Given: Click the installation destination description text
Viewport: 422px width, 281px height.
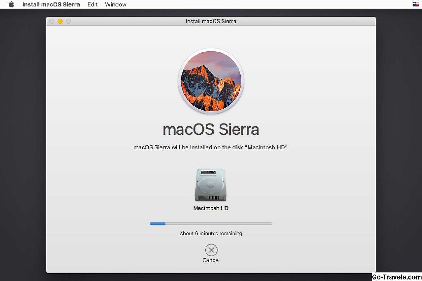Looking at the screenshot, I should pyautogui.click(x=211, y=147).
